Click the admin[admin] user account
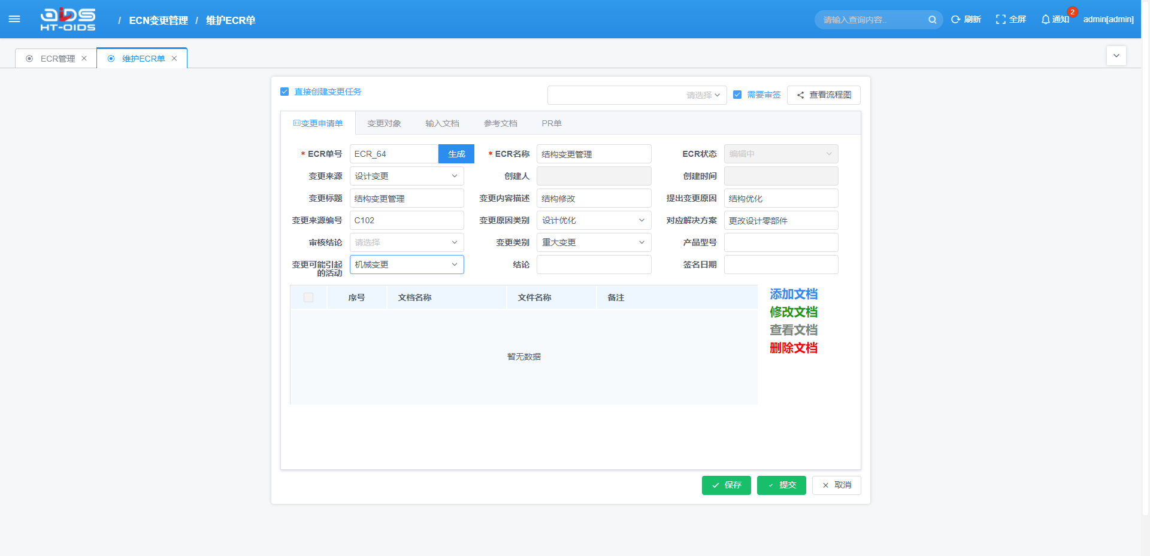Screen dimensions: 1150x556 [1107, 19]
